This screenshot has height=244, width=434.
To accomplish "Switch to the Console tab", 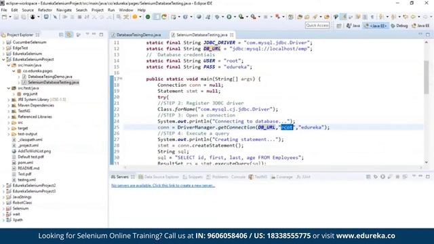I will tap(238, 177).
